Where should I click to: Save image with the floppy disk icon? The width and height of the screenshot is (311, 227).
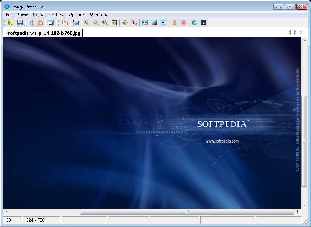pos(20,23)
